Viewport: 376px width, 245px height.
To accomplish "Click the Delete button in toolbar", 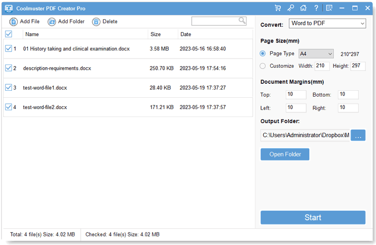I will pos(105,21).
